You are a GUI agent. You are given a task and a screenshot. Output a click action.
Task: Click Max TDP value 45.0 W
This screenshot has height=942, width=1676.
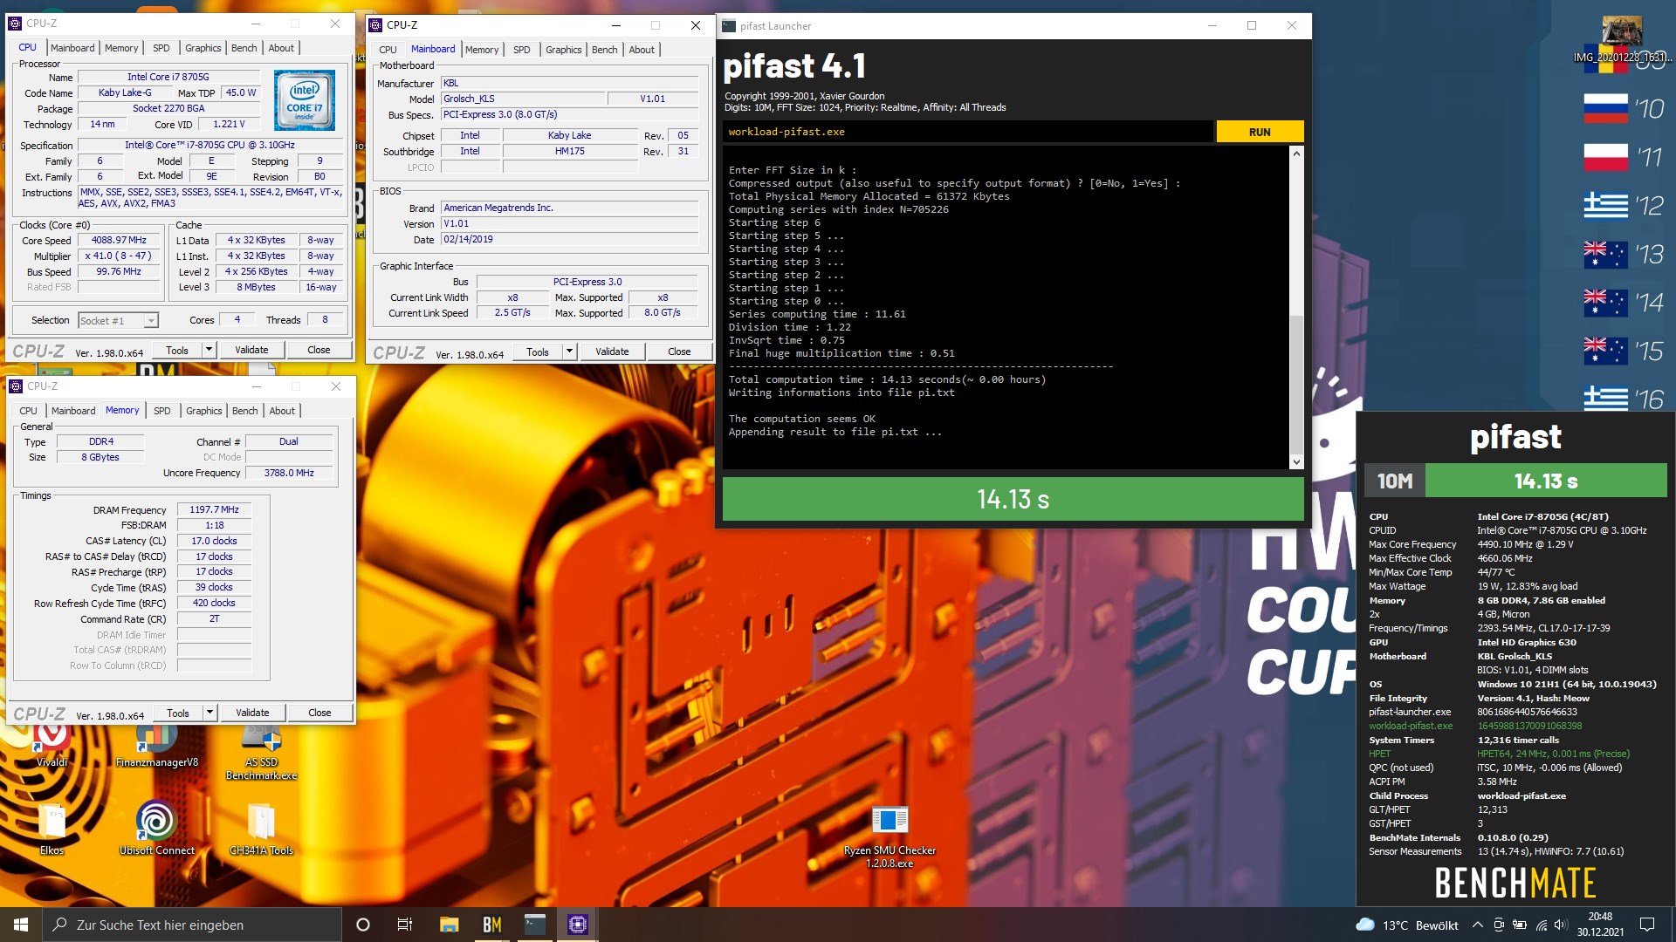point(241,92)
